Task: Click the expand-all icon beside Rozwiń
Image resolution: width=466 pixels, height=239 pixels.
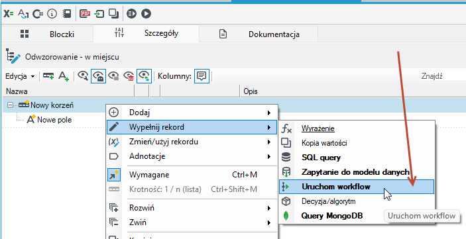Action: click(x=114, y=208)
